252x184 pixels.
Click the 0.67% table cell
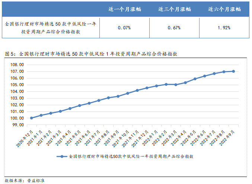click(x=174, y=28)
